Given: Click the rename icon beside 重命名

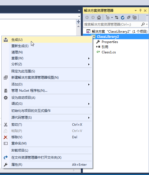Looking at the screenshot, I should [x=6, y=143].
